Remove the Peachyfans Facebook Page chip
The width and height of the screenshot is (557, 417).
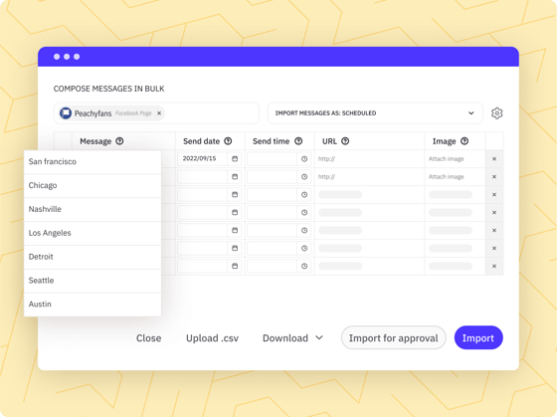159,113
